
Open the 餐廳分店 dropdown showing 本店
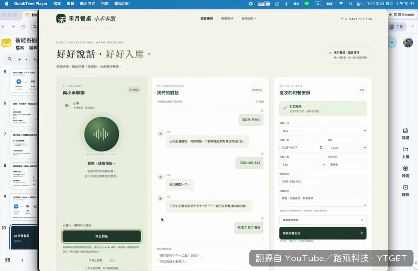point(323,131)
